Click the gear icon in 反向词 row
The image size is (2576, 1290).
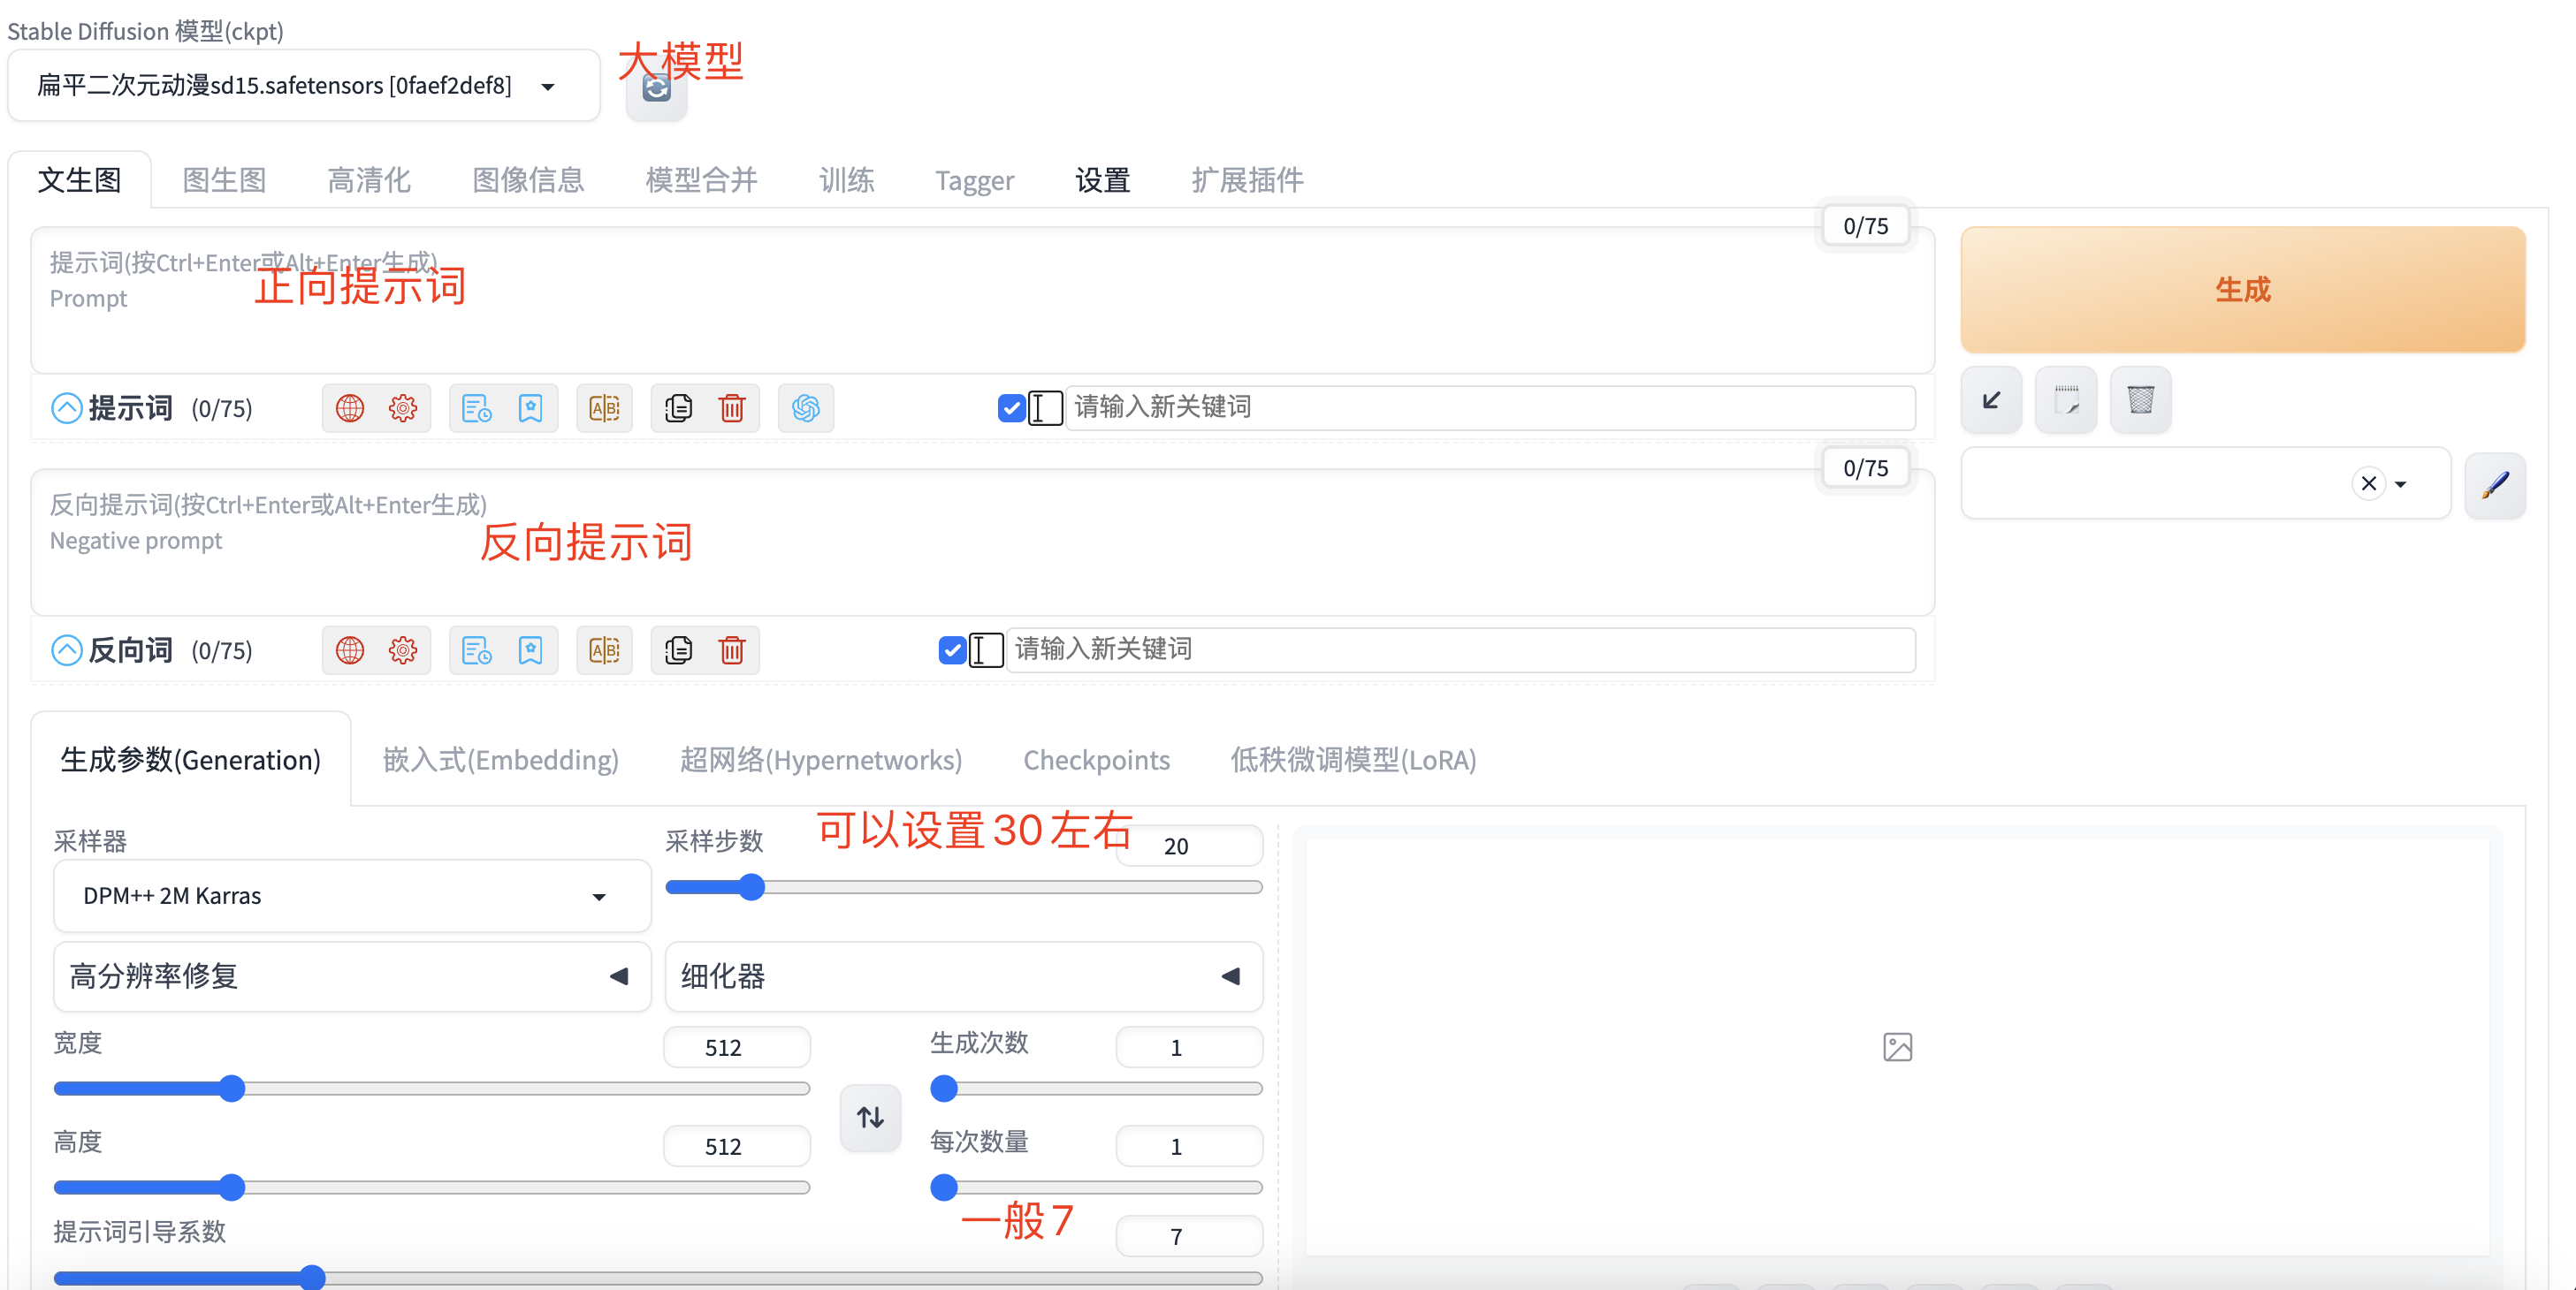403,650
